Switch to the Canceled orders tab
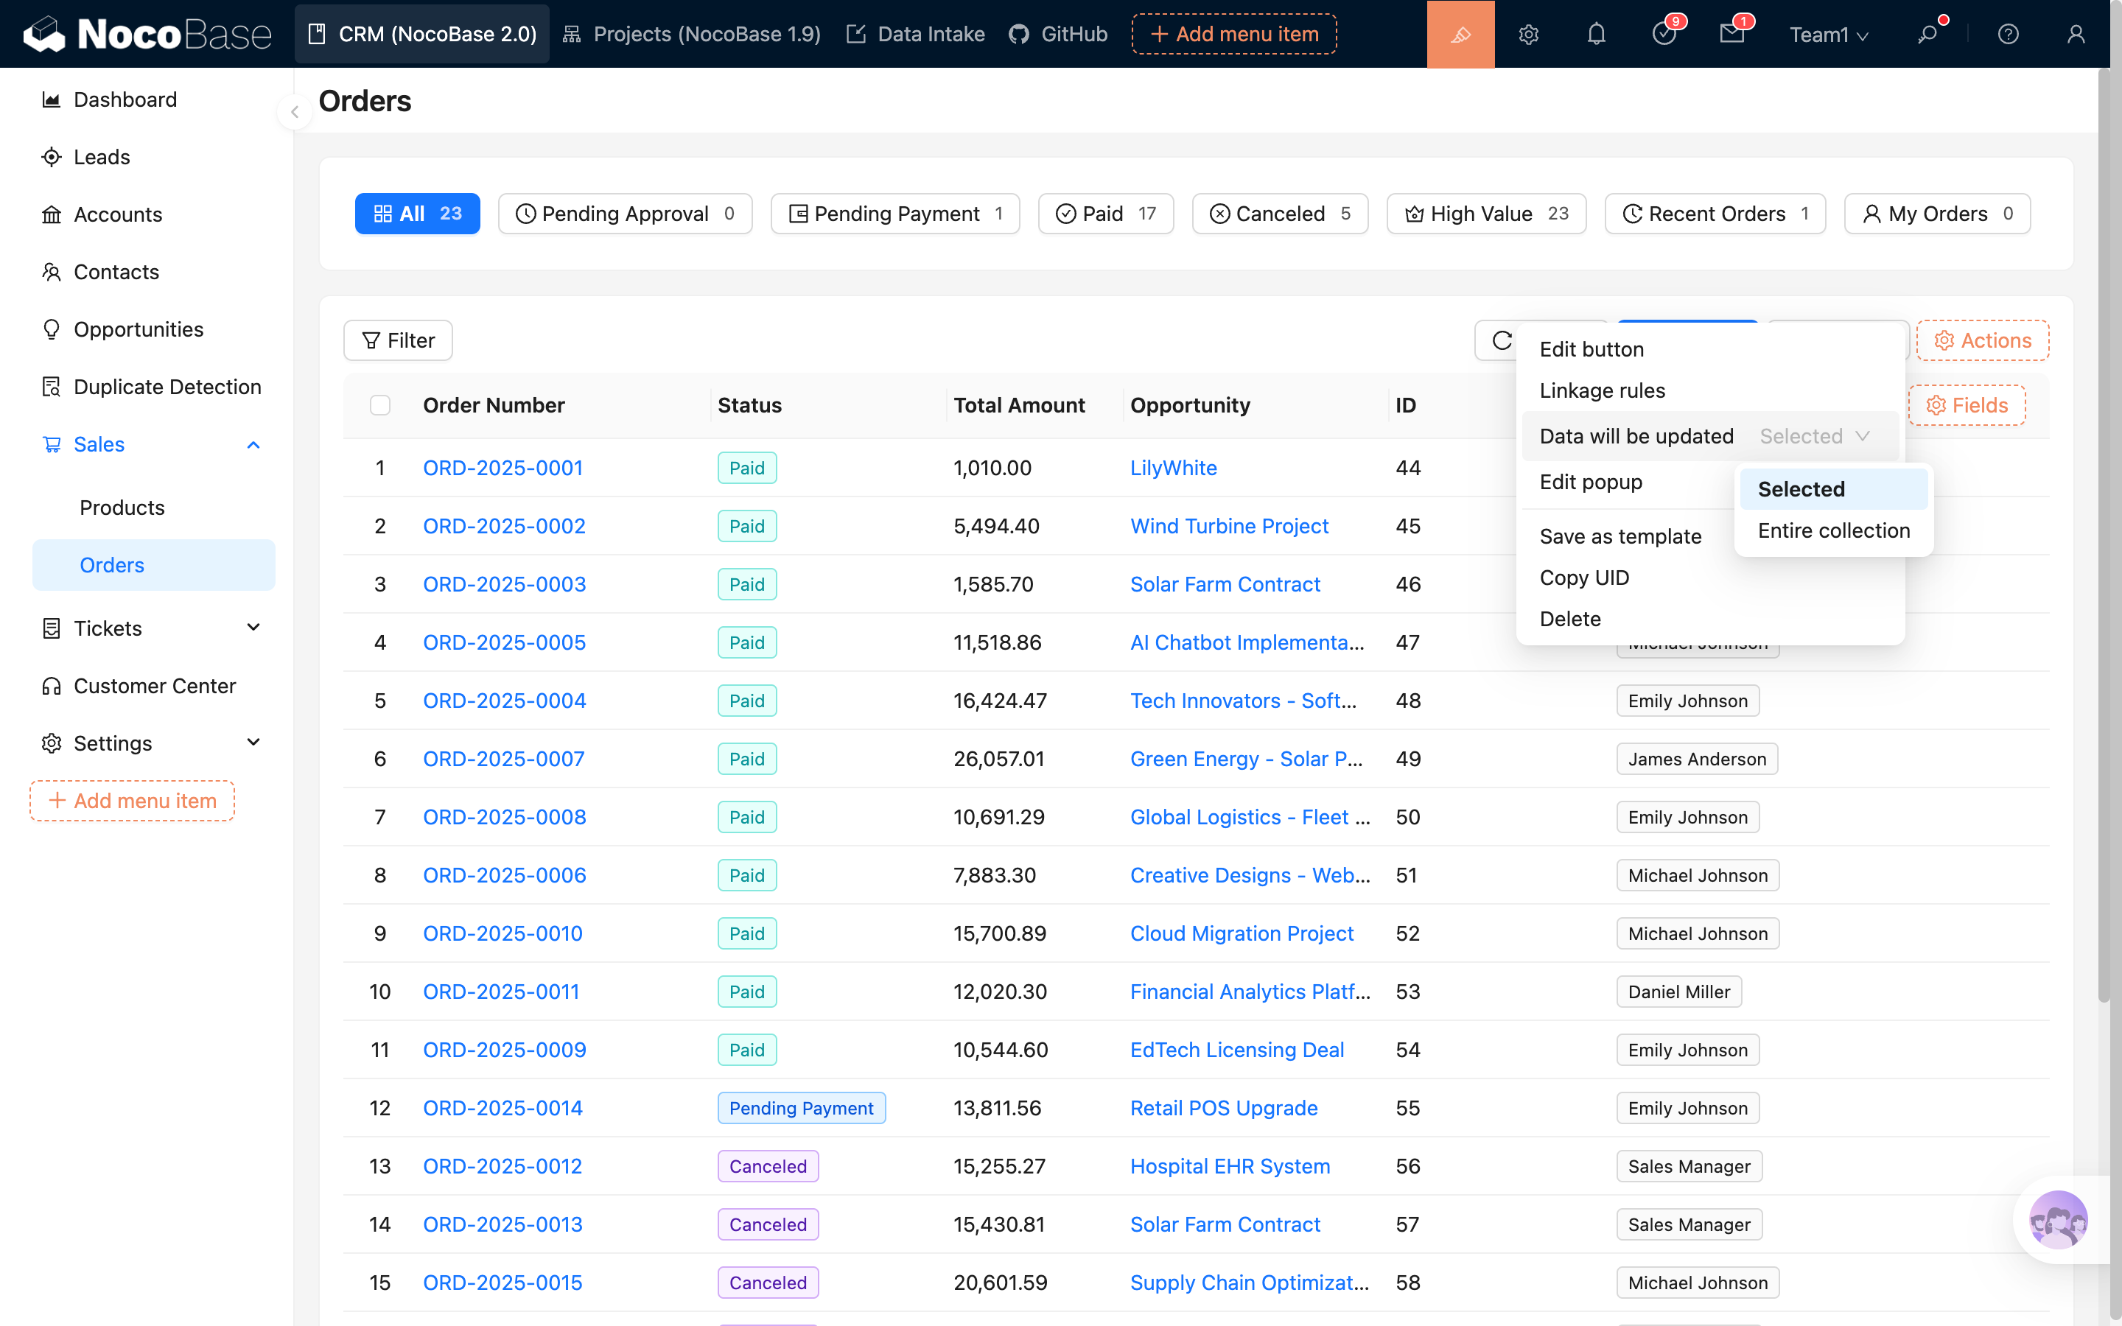 click(1279, 213)
